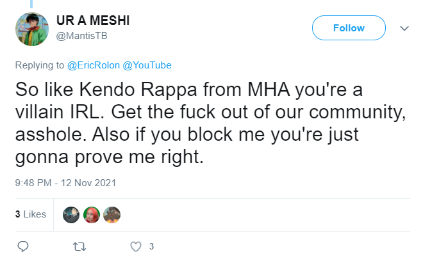Like the tweet with the heart icon

coord(136,246)
